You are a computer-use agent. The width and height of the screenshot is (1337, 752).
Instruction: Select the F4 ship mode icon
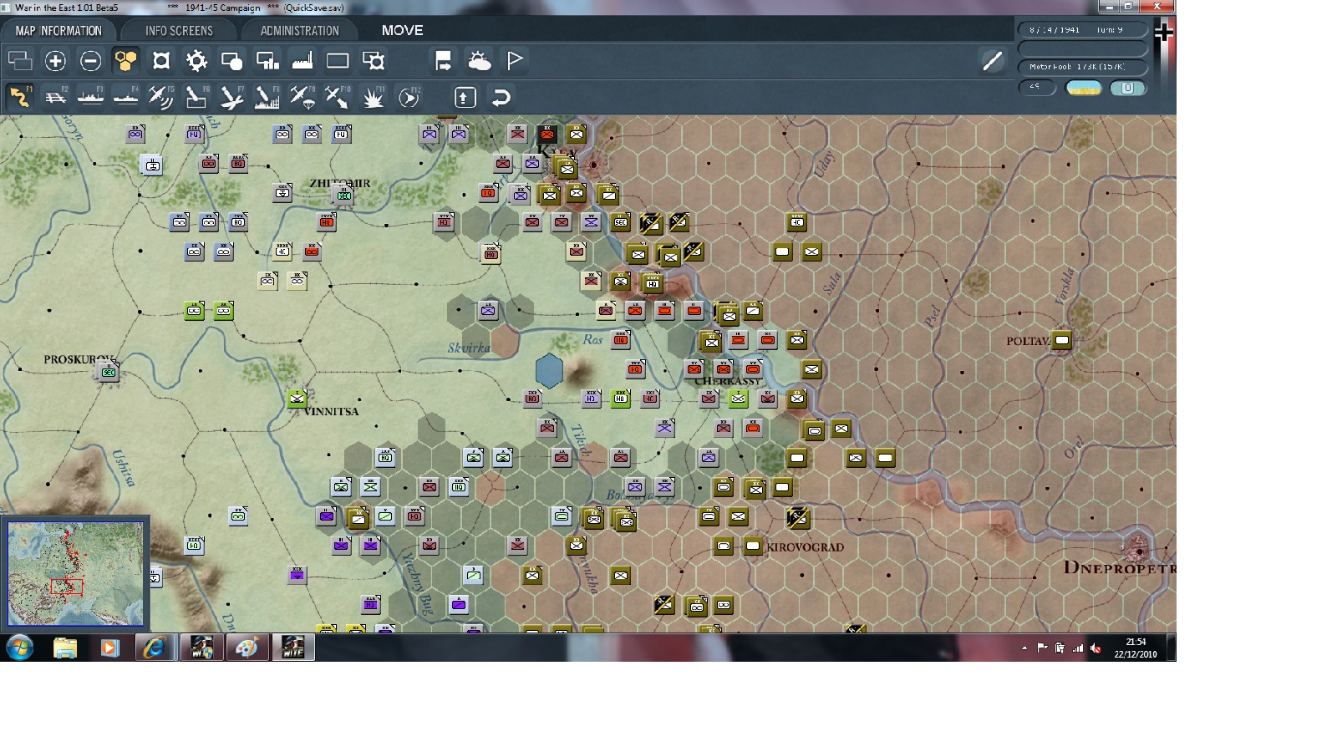click(x=125, y=97)
